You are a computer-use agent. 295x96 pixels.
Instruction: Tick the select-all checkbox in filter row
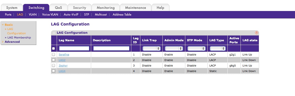pyautogui.click(x=53, y=48)
